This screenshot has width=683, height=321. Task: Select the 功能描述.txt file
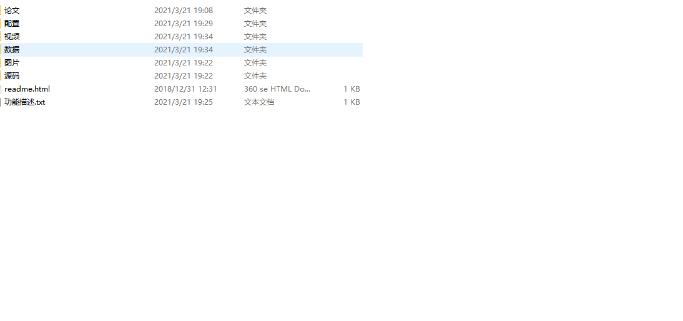[25, 102]
